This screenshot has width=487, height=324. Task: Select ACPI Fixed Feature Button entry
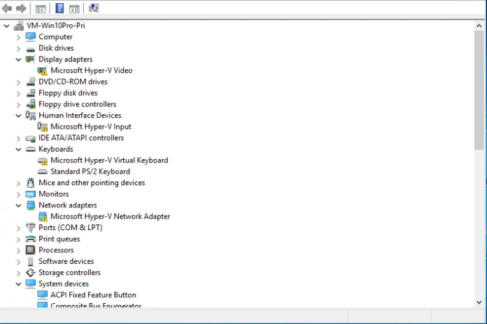tap(93, 295)
